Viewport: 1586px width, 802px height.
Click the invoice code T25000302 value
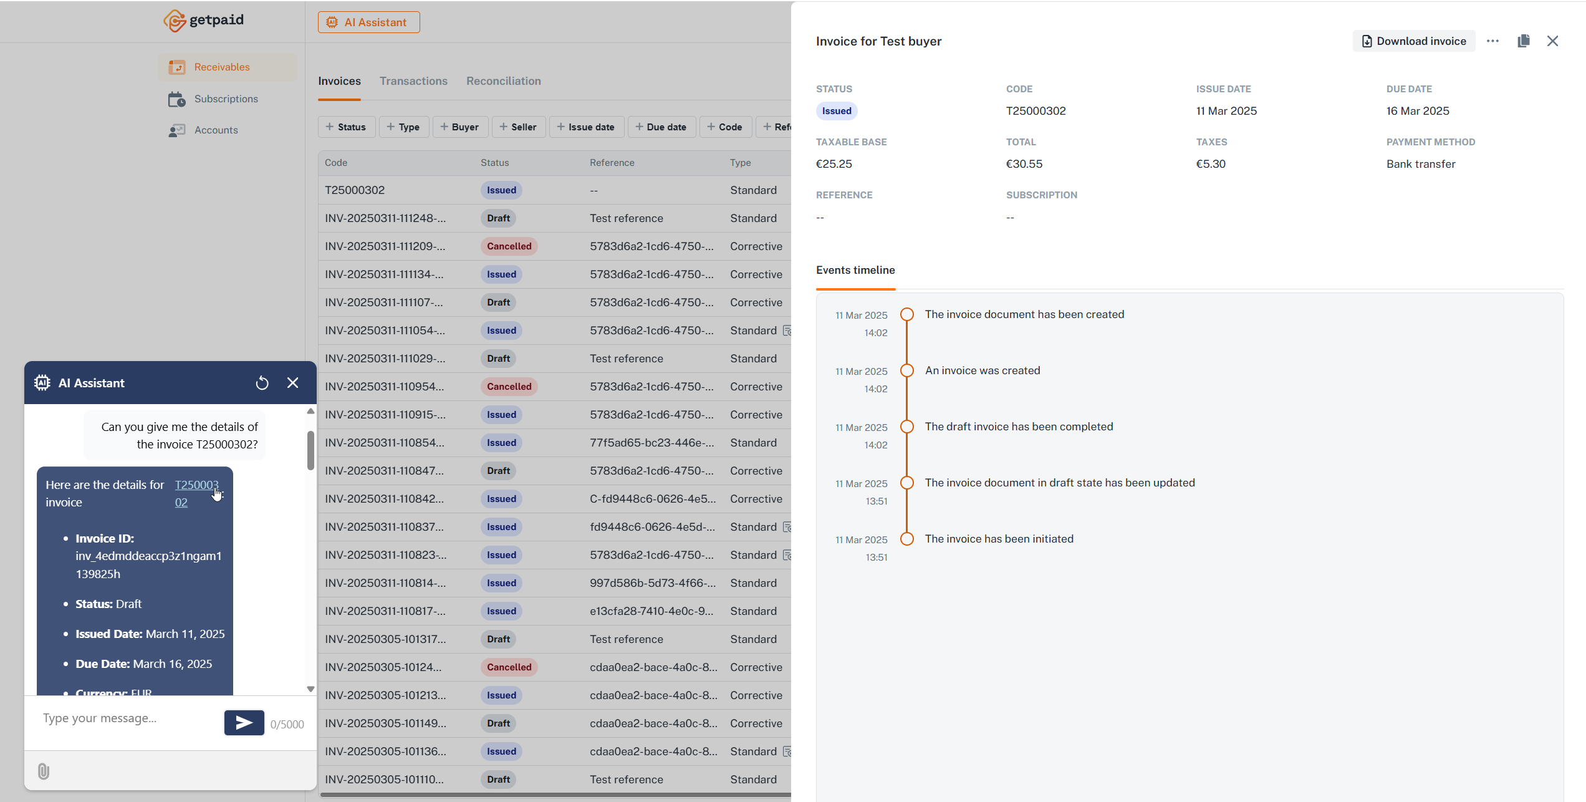click(1036, 111)
